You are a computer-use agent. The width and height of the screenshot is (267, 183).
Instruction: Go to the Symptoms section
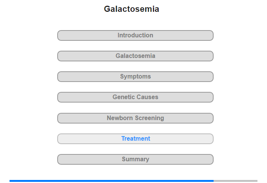click(135, 77)
